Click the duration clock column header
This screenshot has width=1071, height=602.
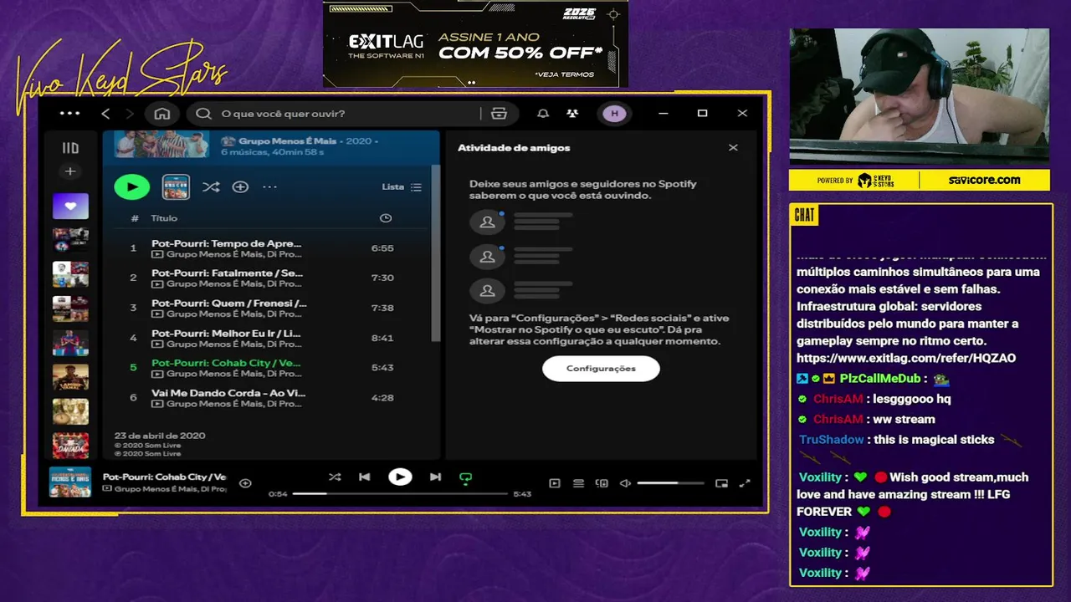(386, 218)
